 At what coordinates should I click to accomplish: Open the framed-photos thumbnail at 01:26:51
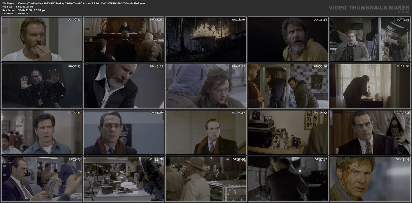pyautogui.click(x=288, y=132)
